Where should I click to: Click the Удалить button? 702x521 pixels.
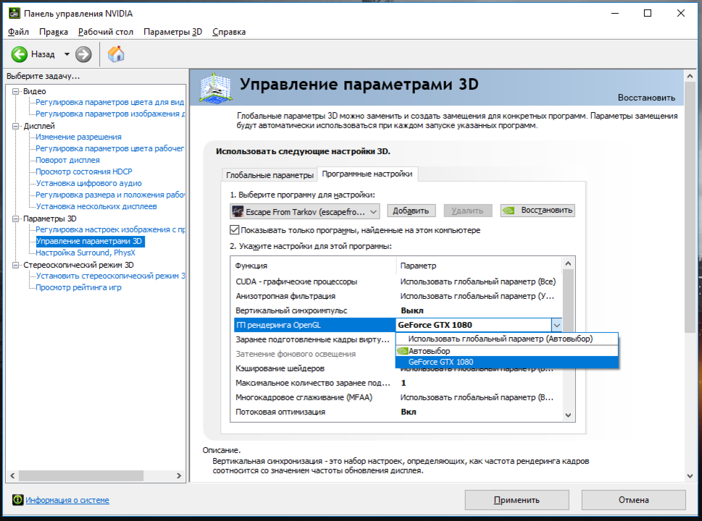tap(467, 210)
